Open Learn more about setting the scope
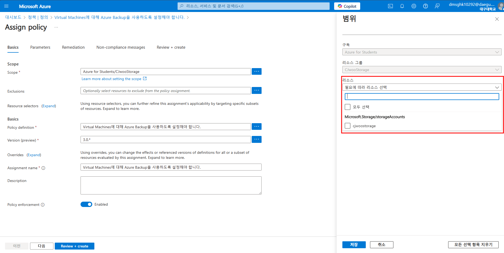Viewport: 504px width, 253px height. (x=111, y=79)
